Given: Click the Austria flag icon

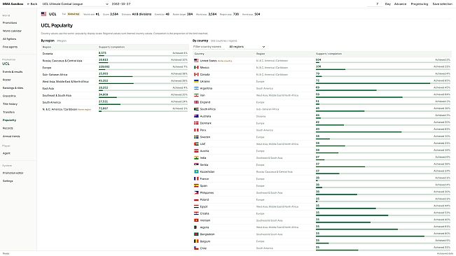Looking at the screenshot, I should pos(196,151).
